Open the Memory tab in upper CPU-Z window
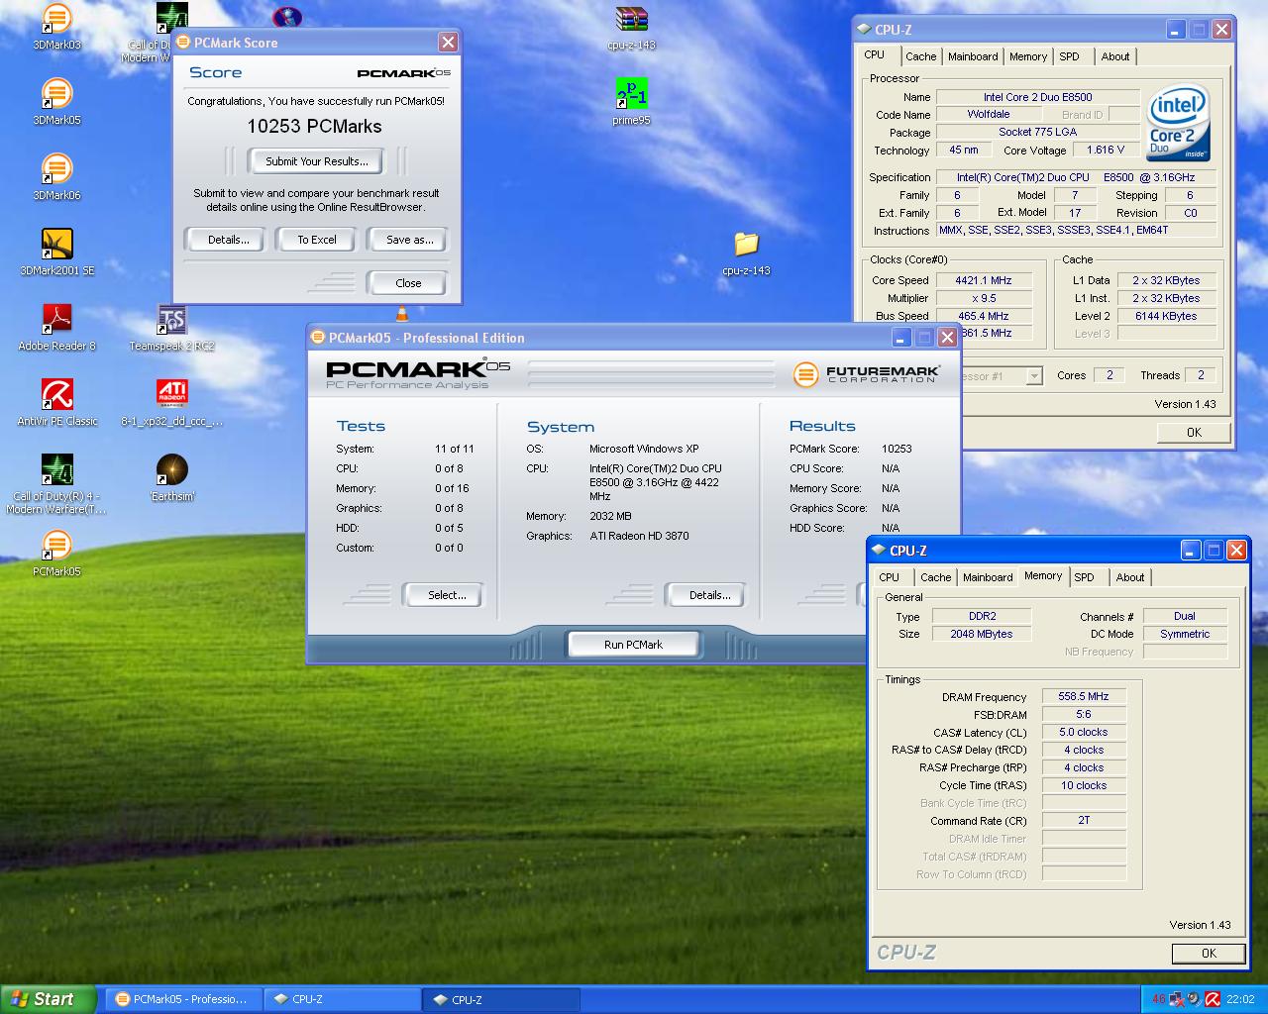Image resolution: width=1268 pixels, height=1014 pixels. point(1028,56)
